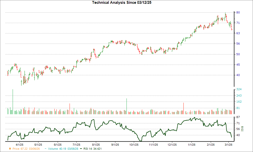
Task: Click the latest red candlestick on the chart
Action: [231, 29]
